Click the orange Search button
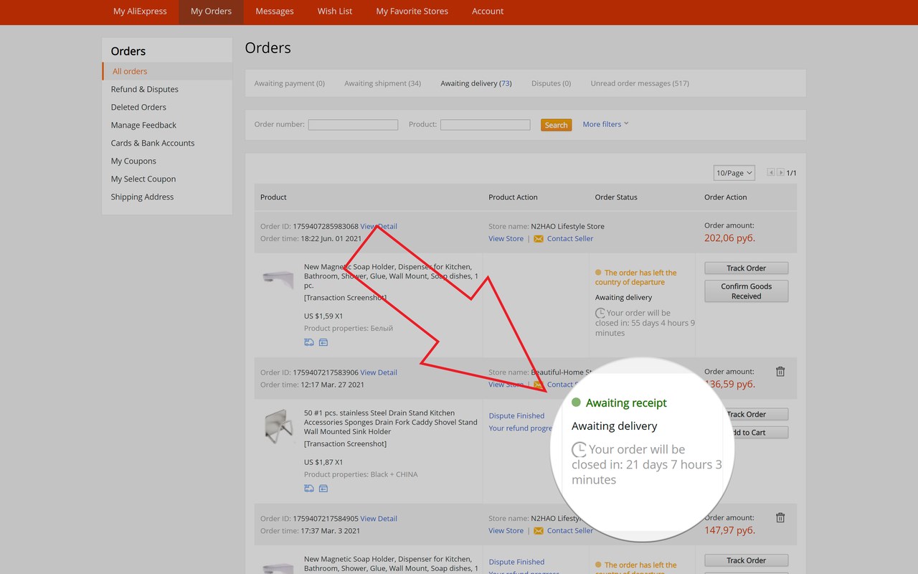Screen dimensions: 918x574 click(556, 125)
